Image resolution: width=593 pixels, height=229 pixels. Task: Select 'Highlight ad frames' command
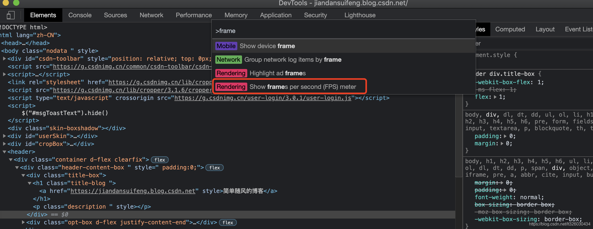[343, 73]
